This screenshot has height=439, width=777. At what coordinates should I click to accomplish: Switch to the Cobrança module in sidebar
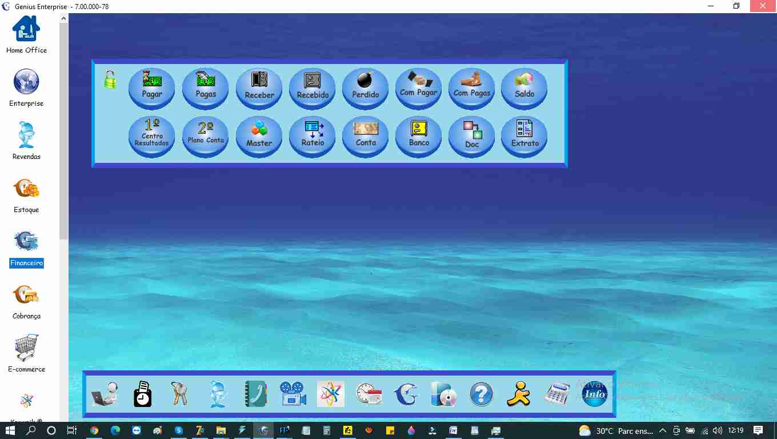click(26, 301)
